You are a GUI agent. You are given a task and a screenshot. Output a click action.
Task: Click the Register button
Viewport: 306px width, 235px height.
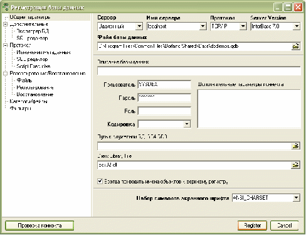[x=252, y=226]
